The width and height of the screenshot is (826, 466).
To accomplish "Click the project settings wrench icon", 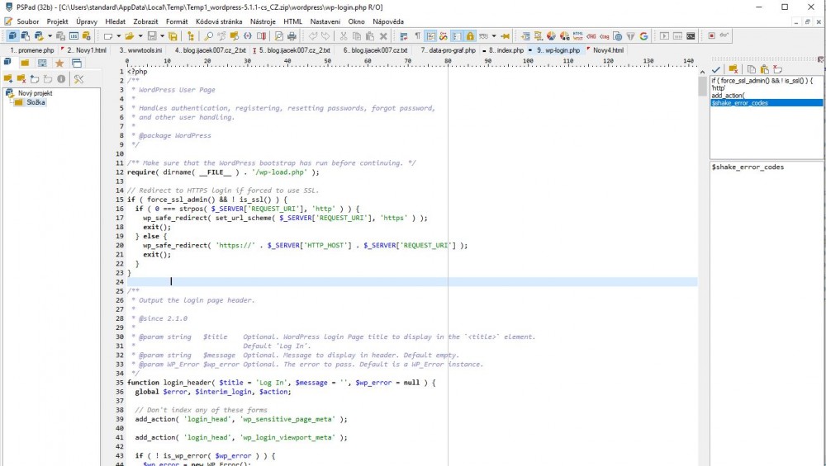I will [x=78, y=79].
